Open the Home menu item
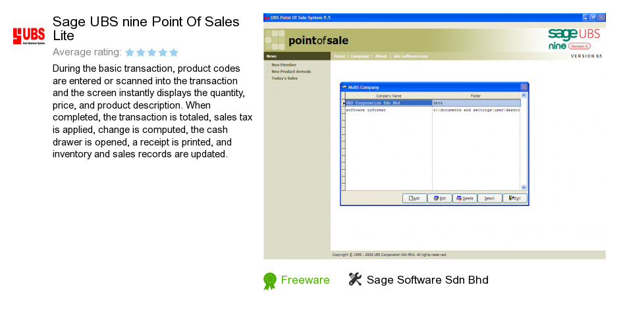The width and height of the screenshot is (619, 310). [x=340, y=57]
